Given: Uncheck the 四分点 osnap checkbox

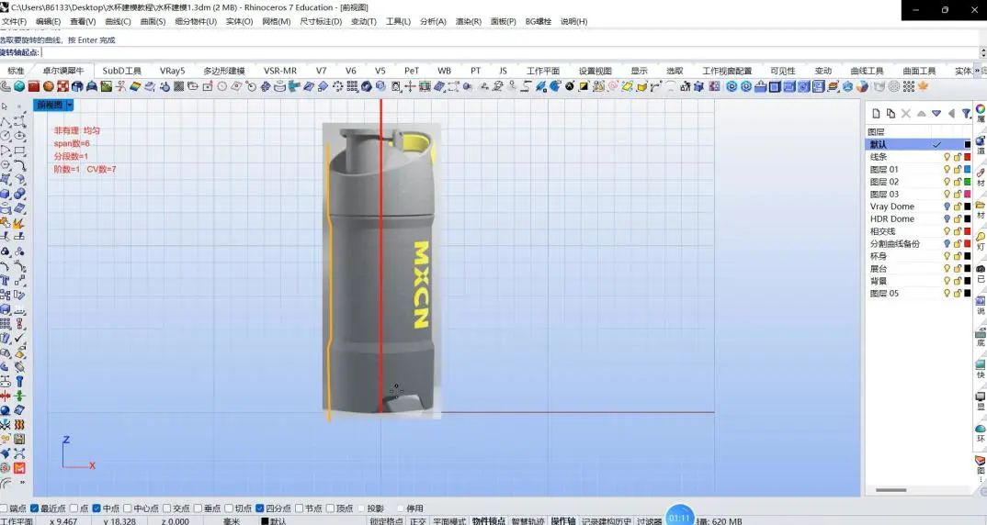Looking at the screenshot, I should [260, 508].
